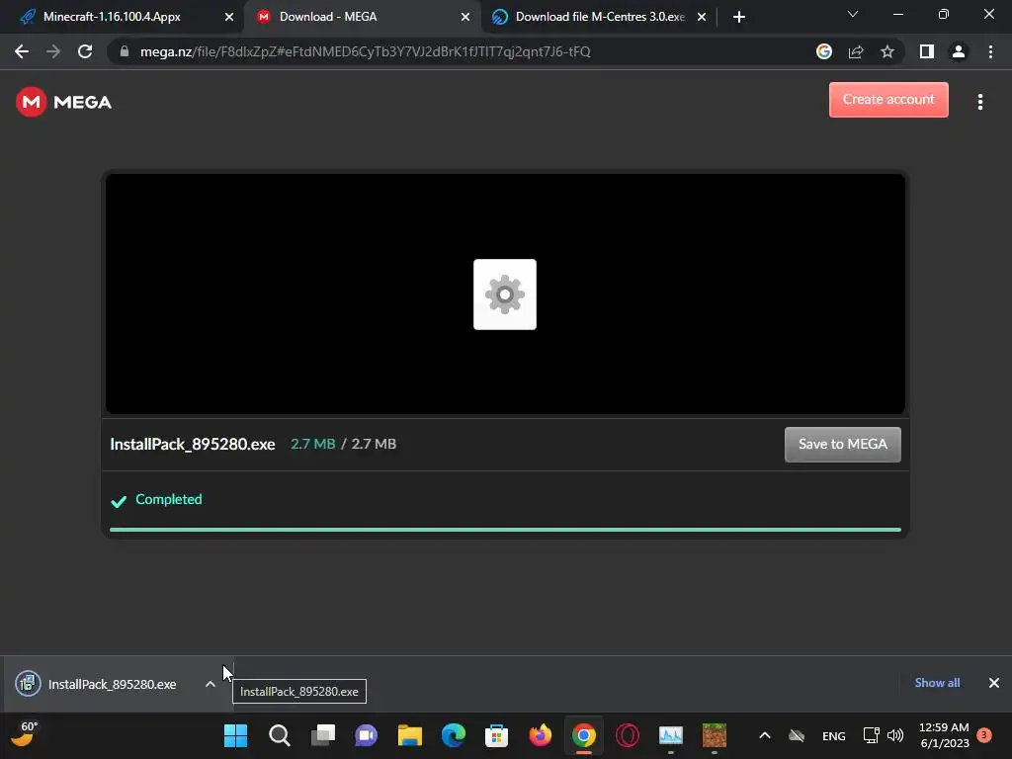Bookmark this page with star icon

887,51
